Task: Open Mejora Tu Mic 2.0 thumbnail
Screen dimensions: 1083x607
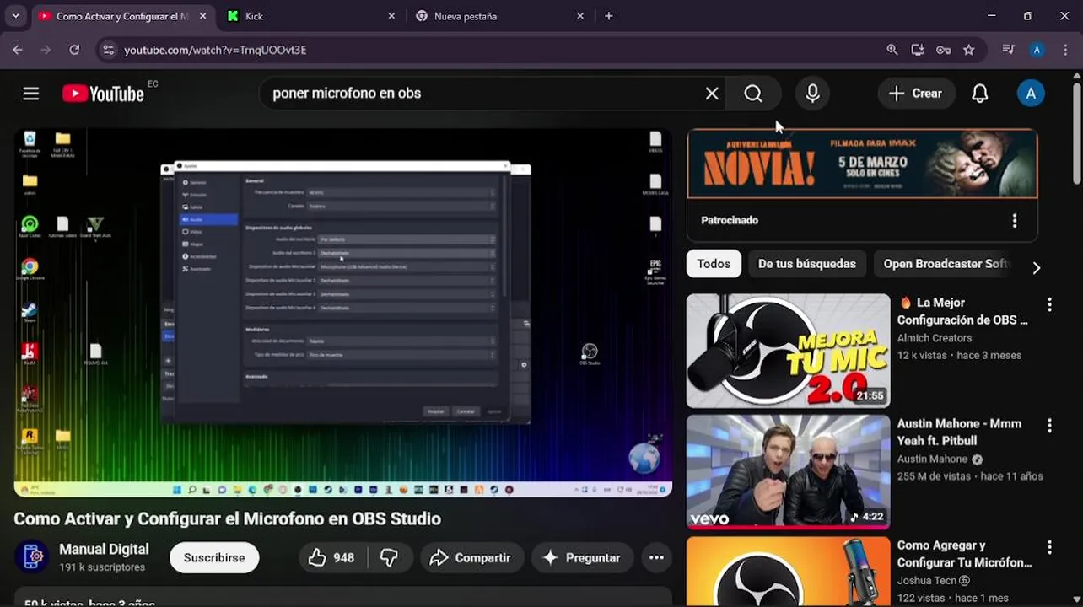Action: pyautogui.click(x=788, y=351)
